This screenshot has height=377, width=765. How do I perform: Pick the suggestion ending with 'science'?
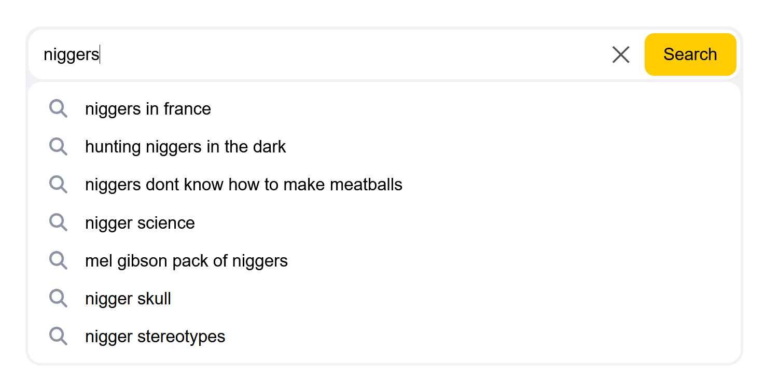pyautogui.click(x=384, y=223)
